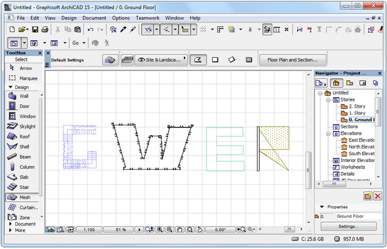Image resolution: width=387 pixels, height=249 pixels.
Task: Print using the printer icon
Action: [45, 30]
